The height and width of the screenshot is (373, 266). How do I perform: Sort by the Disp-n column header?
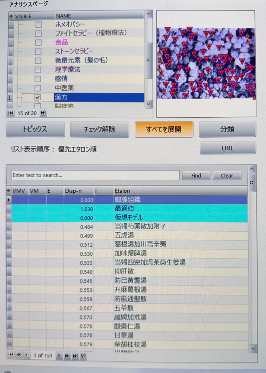tap(78, 191)
